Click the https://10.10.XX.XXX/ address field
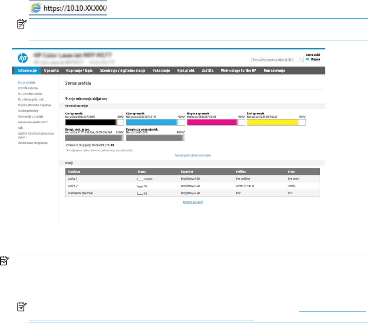This screenshot has height=323, width=368. point(68,8)
